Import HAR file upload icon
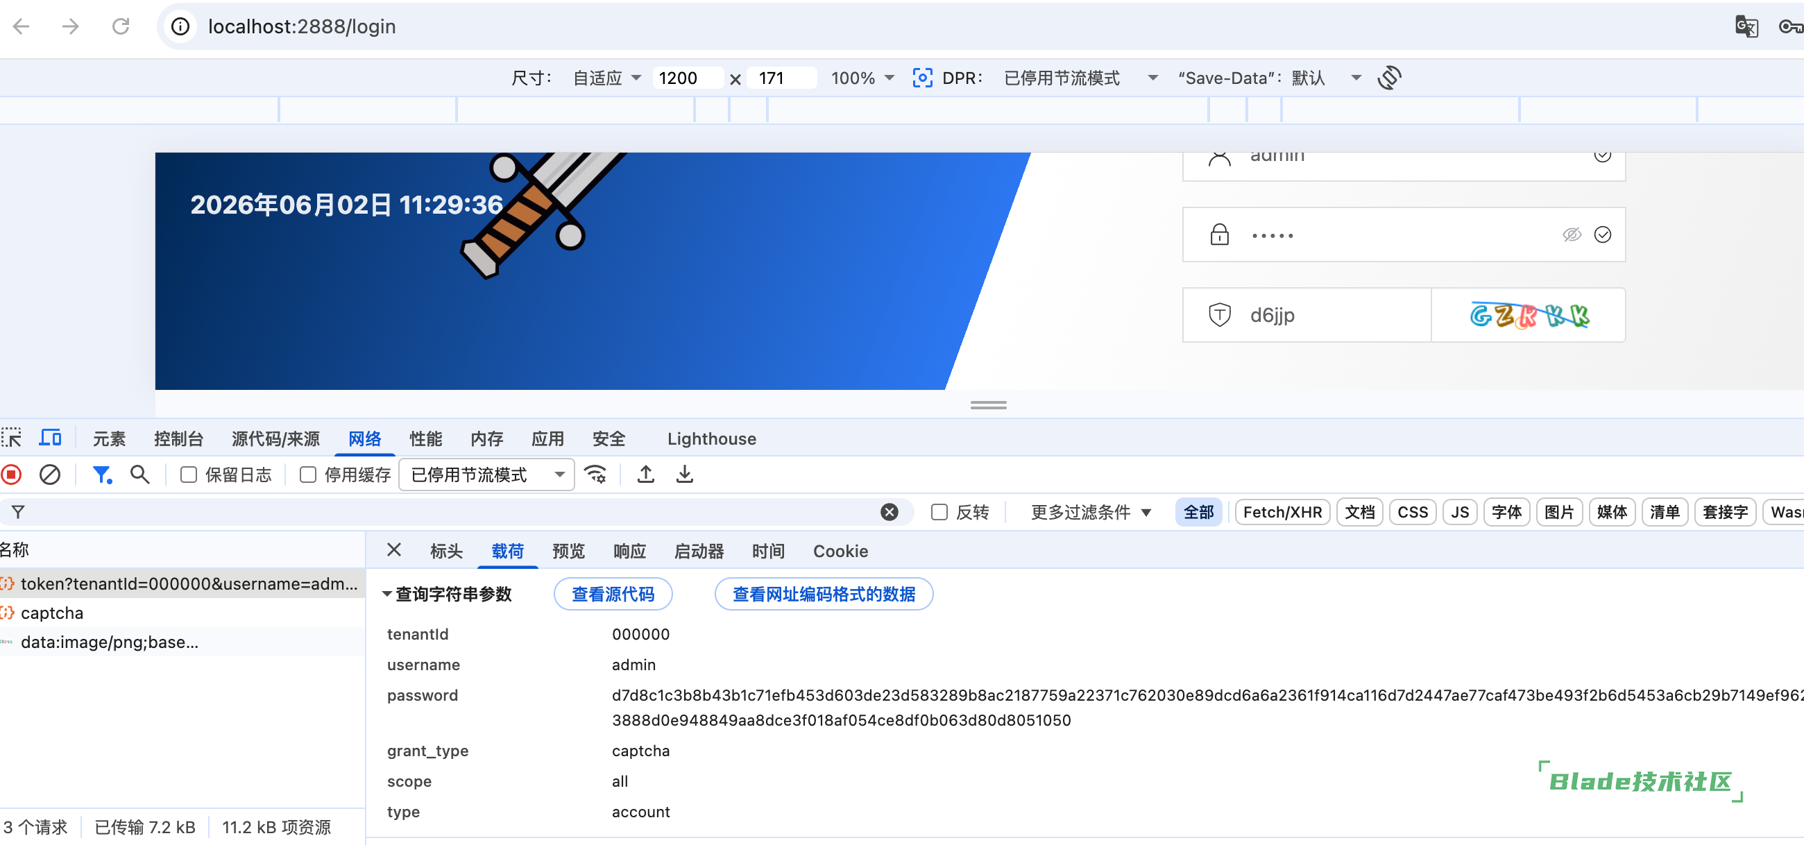Viewport: 1804px width, 845px height. point(646,475)
